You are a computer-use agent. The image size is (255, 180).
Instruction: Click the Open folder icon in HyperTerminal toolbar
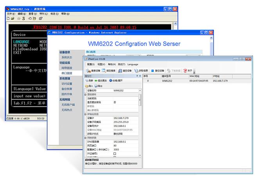(13, 18)
